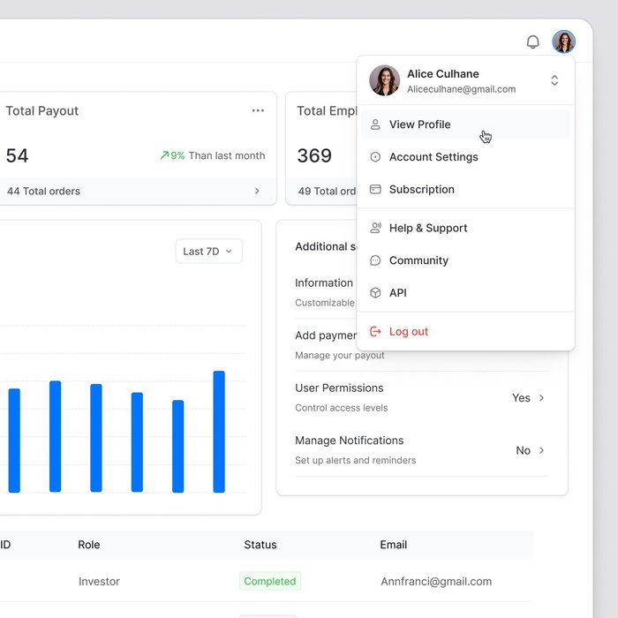Click the Help & Support icon

point(375,228)
